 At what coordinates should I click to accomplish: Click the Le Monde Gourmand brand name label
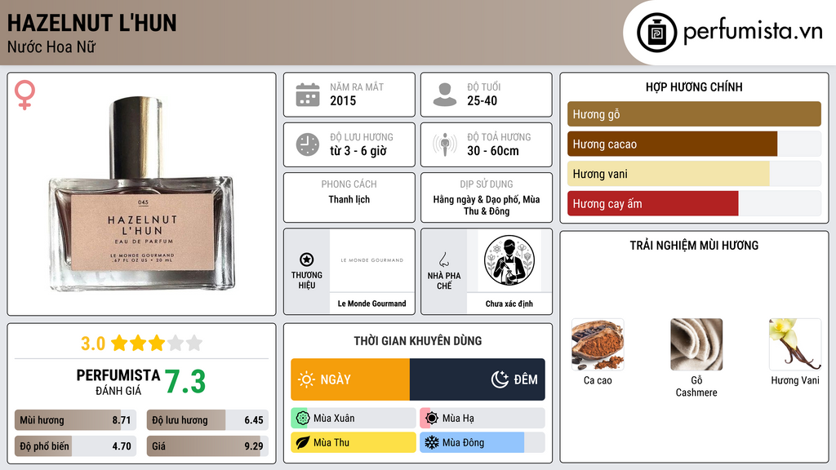[371, 304]
